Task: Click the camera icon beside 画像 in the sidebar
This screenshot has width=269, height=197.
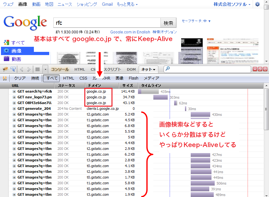Action: click(6, 51)
